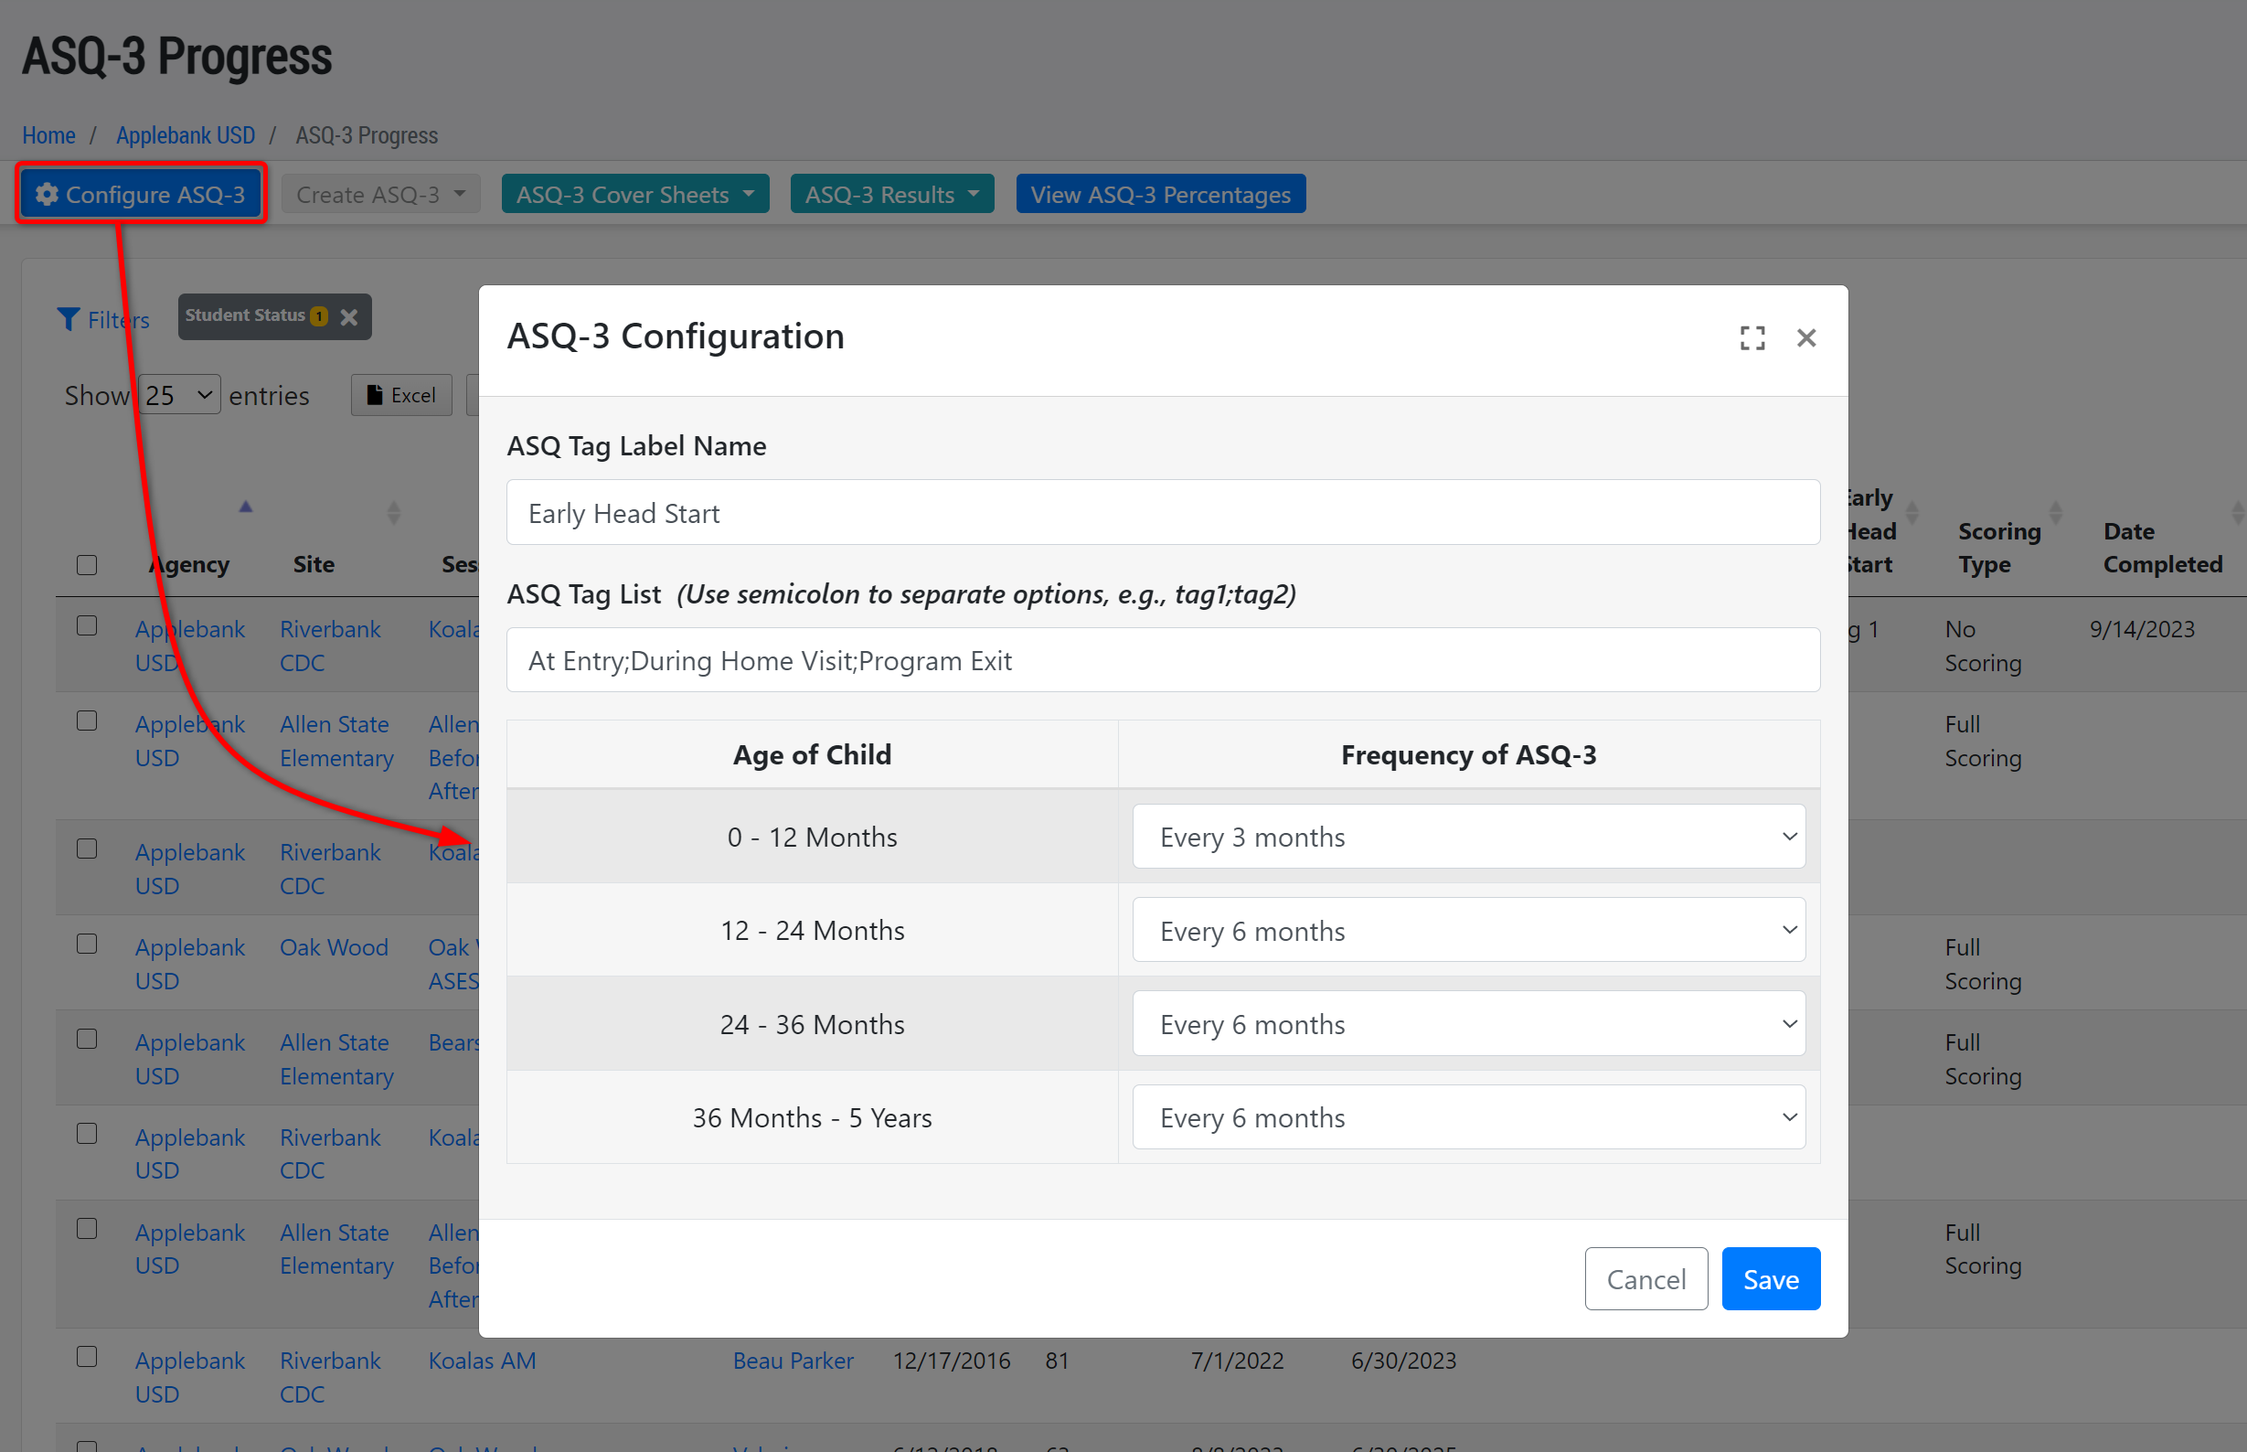Click the Configure ASQ-3 gear button
The width and height of the screenshot is (2247, 1452).
[x=142, y=194]
